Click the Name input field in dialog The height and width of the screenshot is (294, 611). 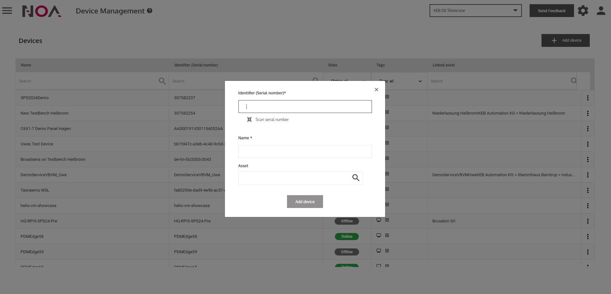point(305,151)
